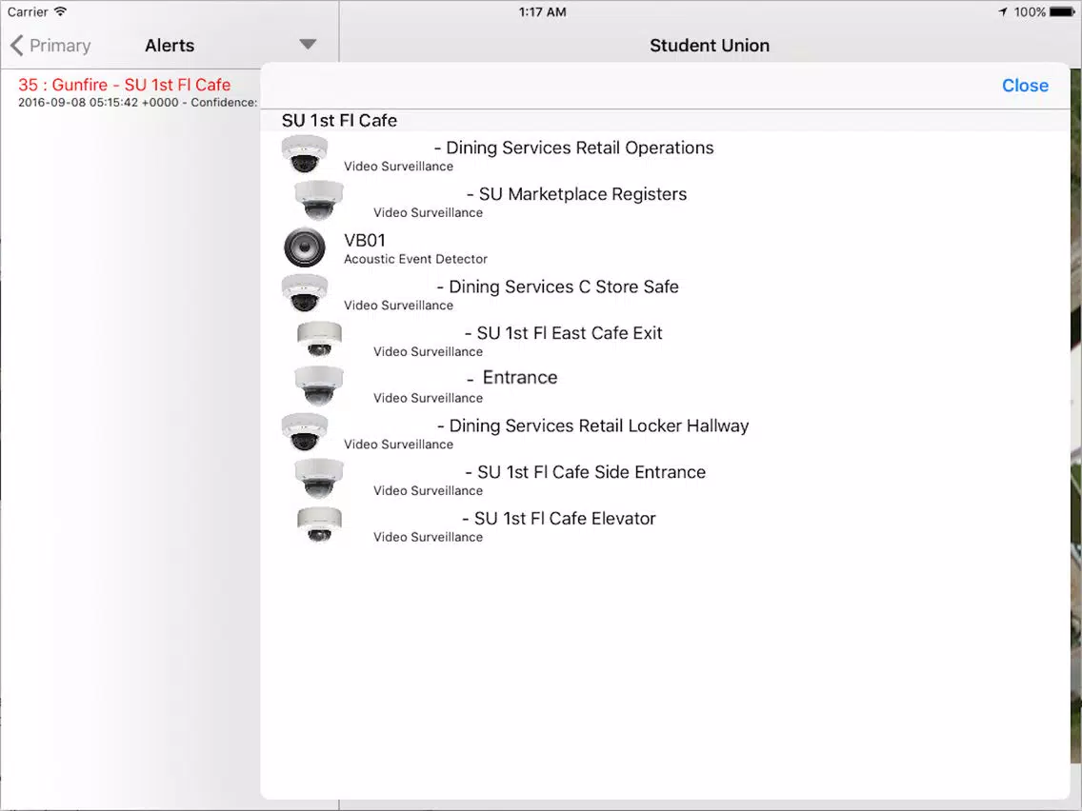Image resolution: width=1082 pixels, height=811 pixels.
Task: Tap the Wi-Fi icon in status bar
Action: pos(61,11)
